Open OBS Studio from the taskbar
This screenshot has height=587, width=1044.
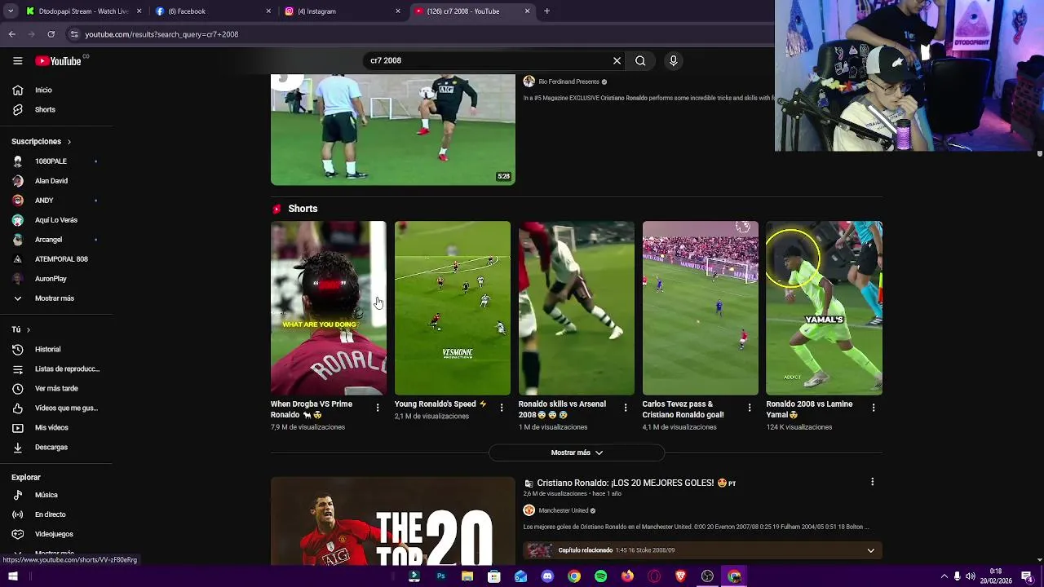coord(707,576)
